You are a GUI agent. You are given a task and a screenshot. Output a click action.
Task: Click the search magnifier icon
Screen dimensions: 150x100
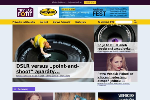tap(135, 22)
